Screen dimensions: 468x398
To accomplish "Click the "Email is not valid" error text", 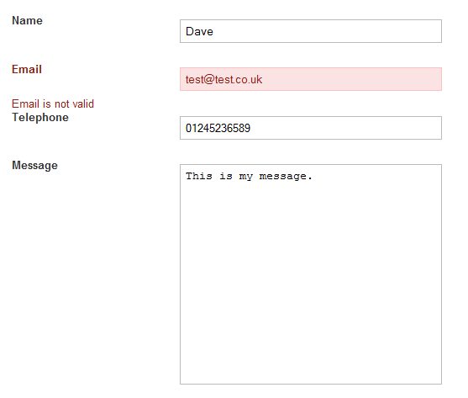I will [x=53, y=104].
